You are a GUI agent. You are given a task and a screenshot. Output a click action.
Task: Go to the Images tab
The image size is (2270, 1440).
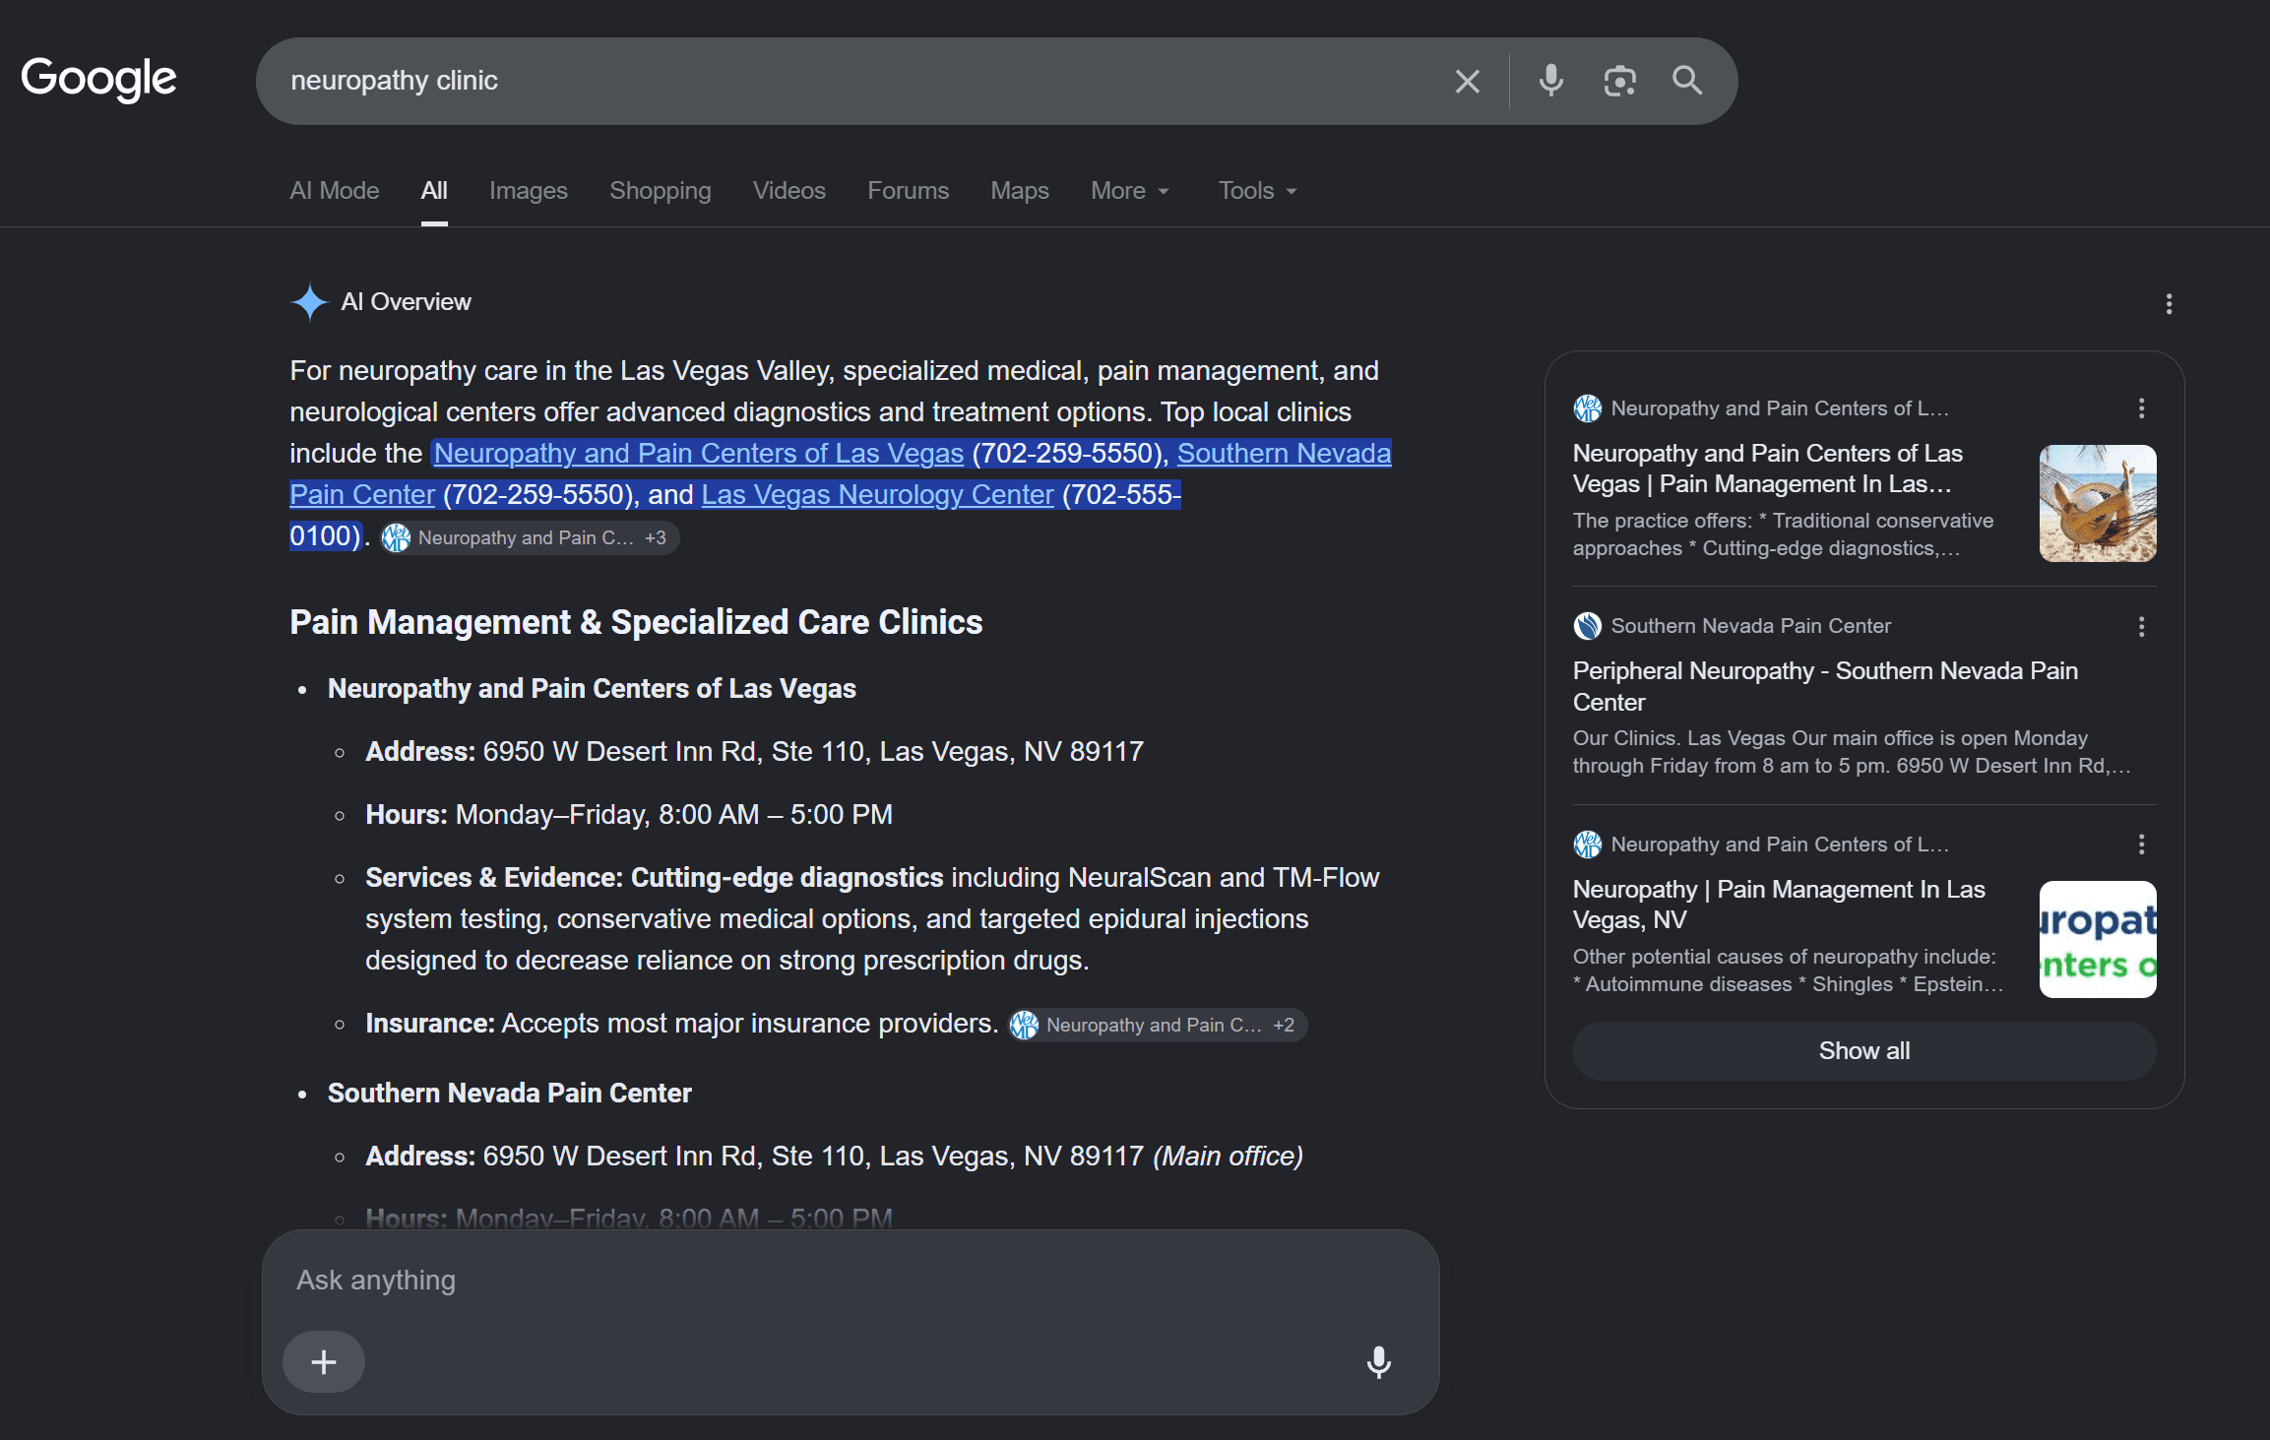click(529, 191)
